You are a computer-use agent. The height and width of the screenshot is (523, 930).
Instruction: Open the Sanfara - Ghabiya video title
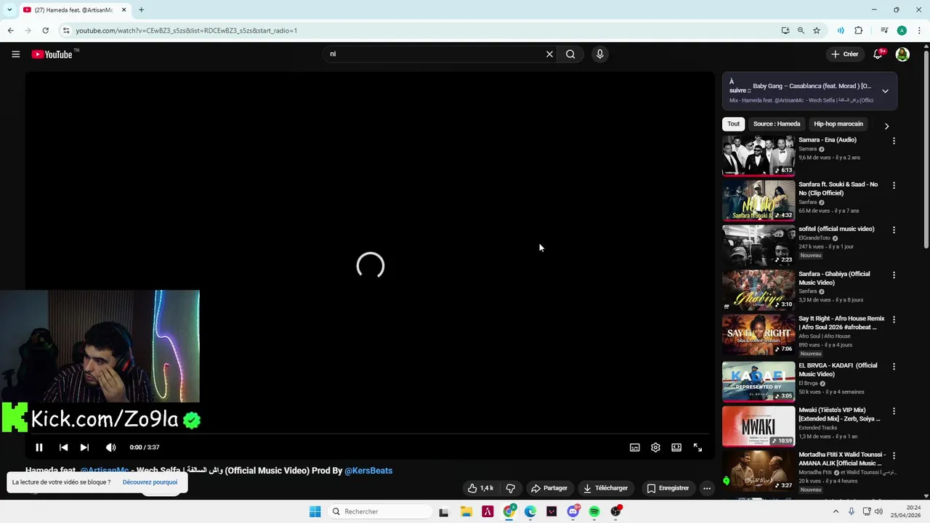pyautogui.click(x=834, y=278)
